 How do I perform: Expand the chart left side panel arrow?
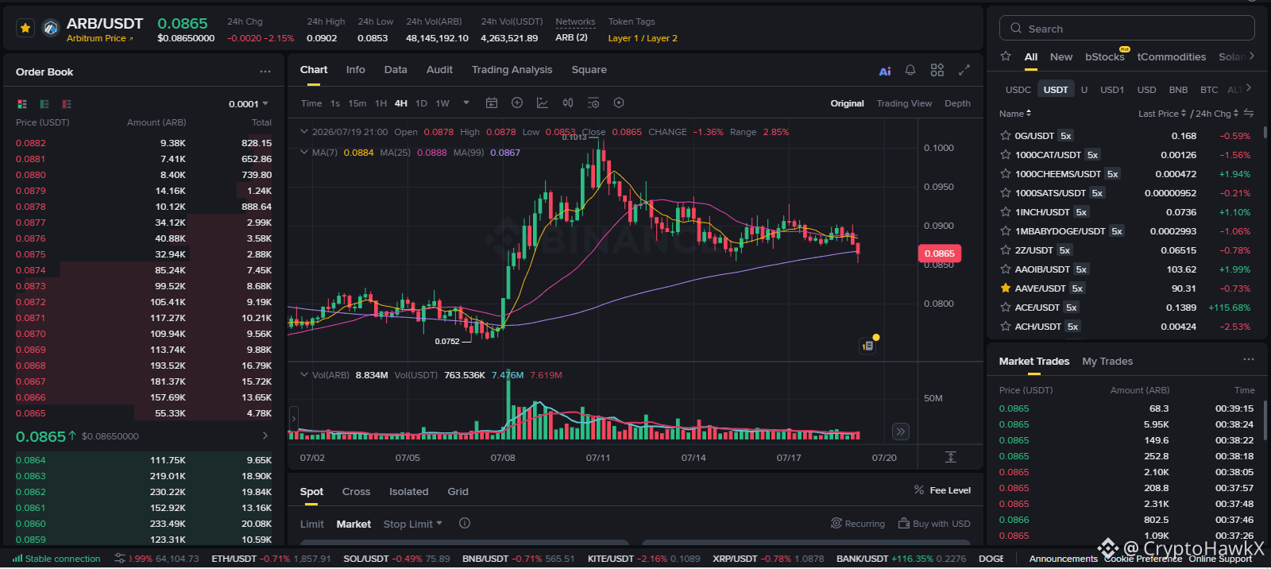click(x=293, y=418)
